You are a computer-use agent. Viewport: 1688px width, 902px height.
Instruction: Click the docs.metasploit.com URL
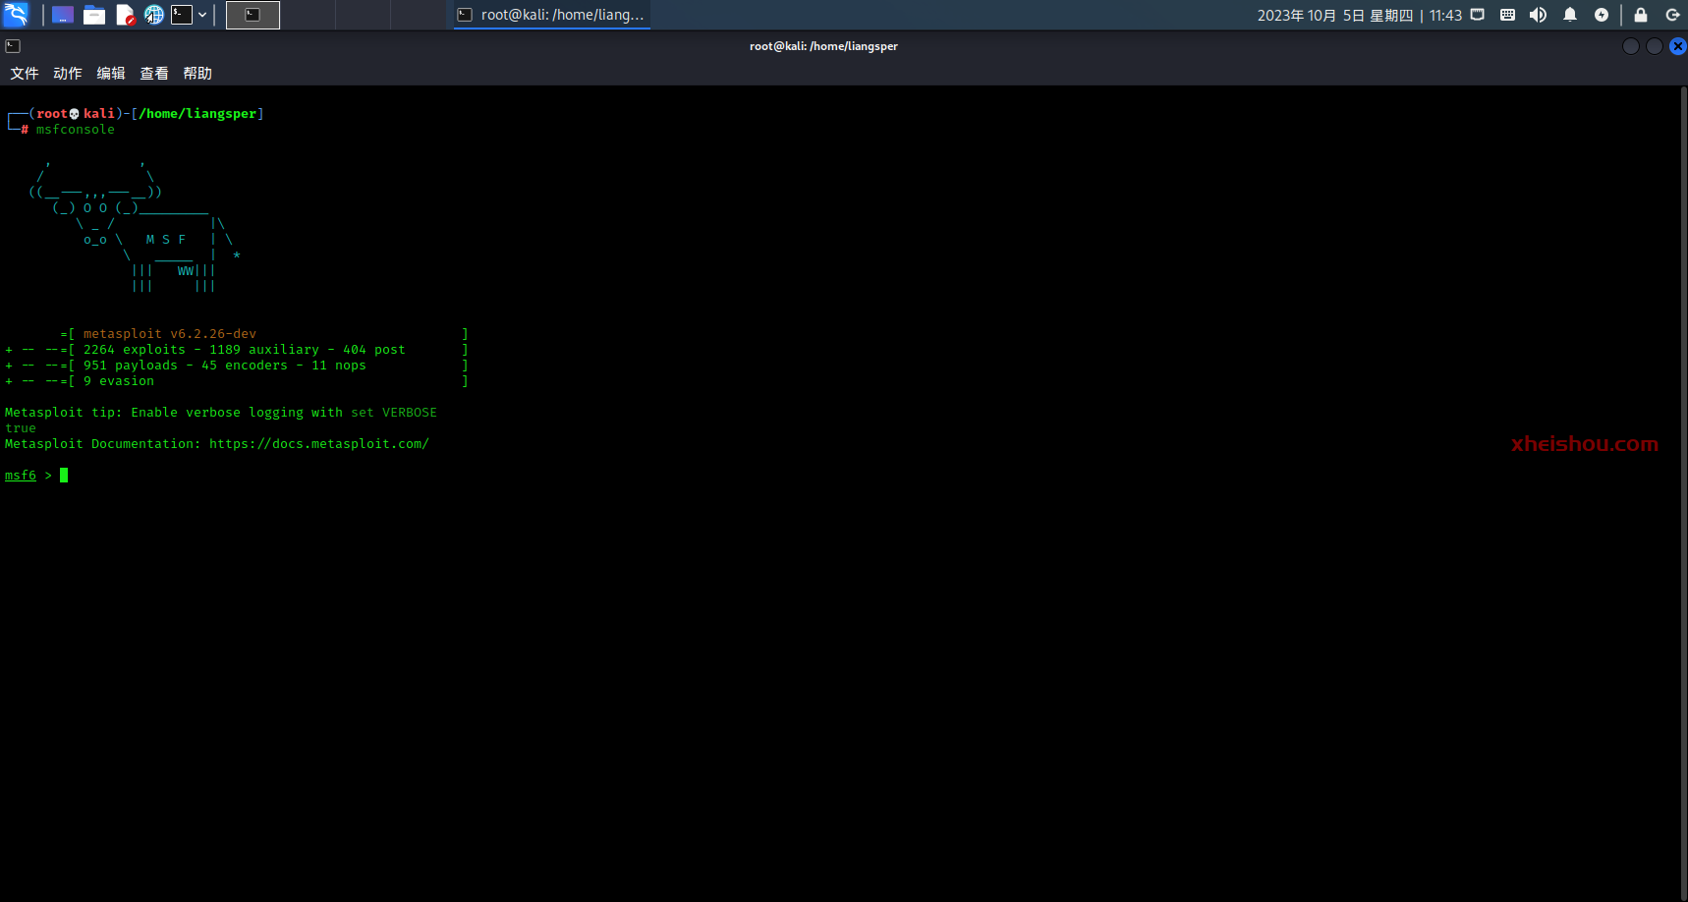coord(319,444)
